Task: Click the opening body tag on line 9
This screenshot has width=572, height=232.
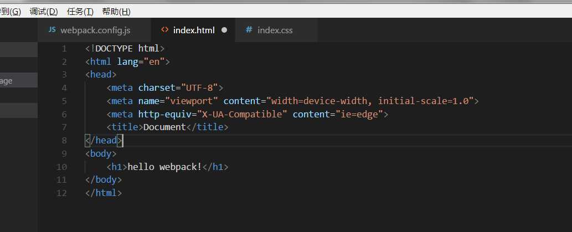Action: pos(101,153)
